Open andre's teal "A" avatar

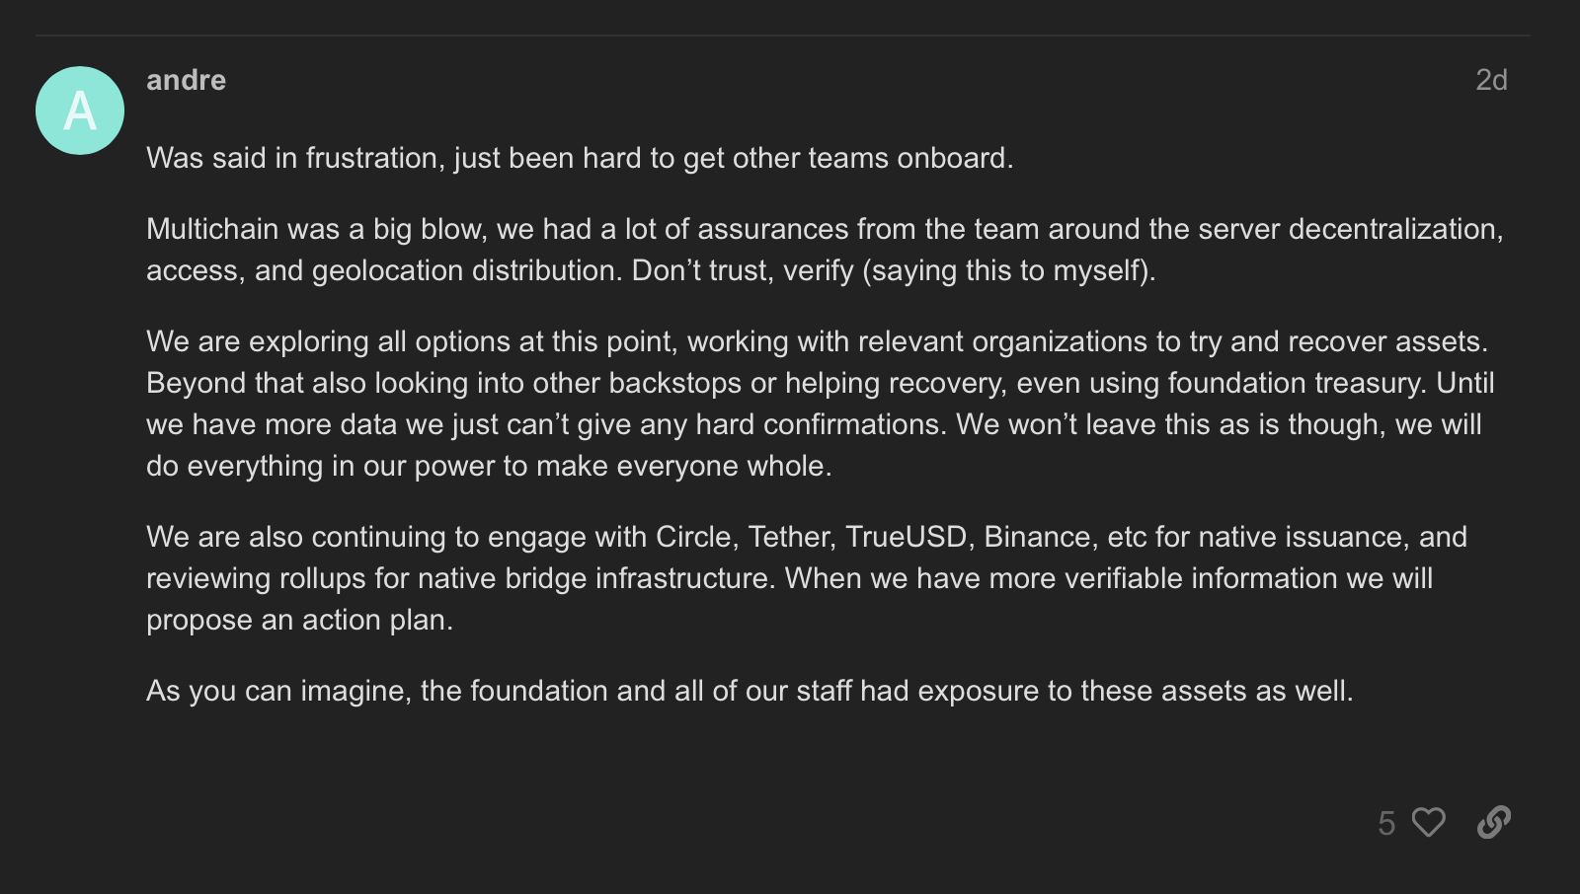[x=80, y=111]
